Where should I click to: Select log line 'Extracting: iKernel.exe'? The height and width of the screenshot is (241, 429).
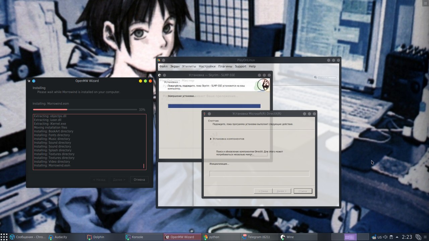tap(50, 124)
